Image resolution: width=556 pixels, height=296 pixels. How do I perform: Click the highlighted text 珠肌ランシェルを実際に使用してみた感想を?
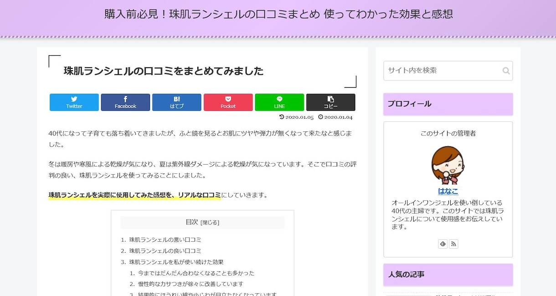click(x=111, y=195)
